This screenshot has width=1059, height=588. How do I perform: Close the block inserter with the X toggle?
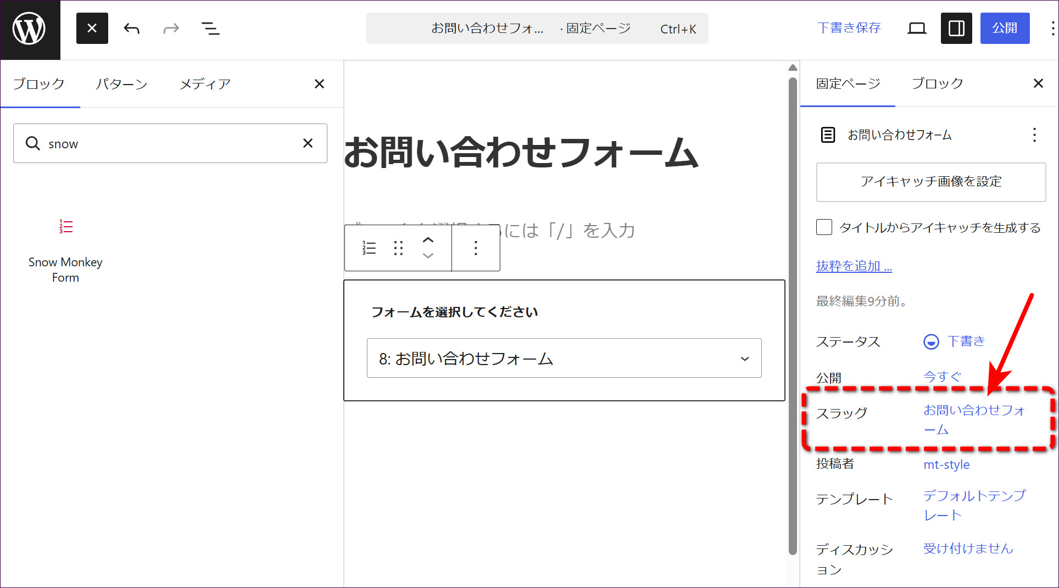point(92,29)
